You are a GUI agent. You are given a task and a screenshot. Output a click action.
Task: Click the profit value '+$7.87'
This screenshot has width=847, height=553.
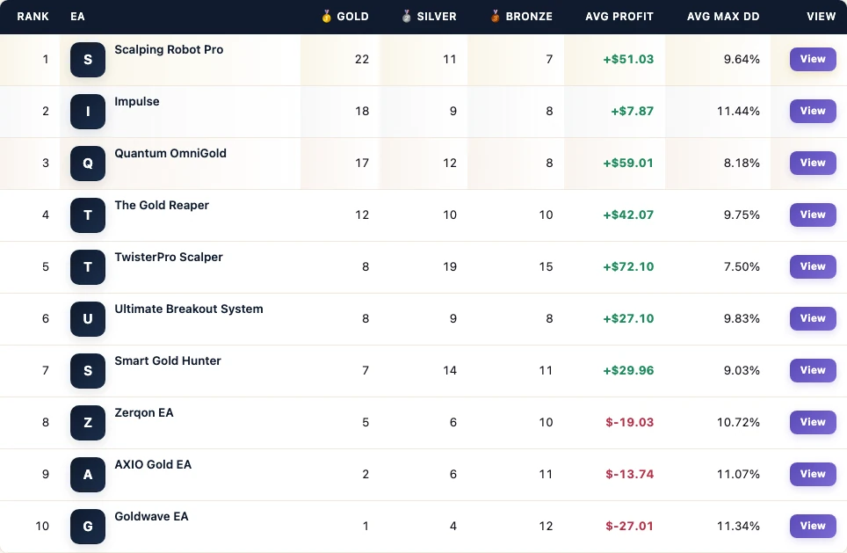pyautogui.click(x=632, y=112)
